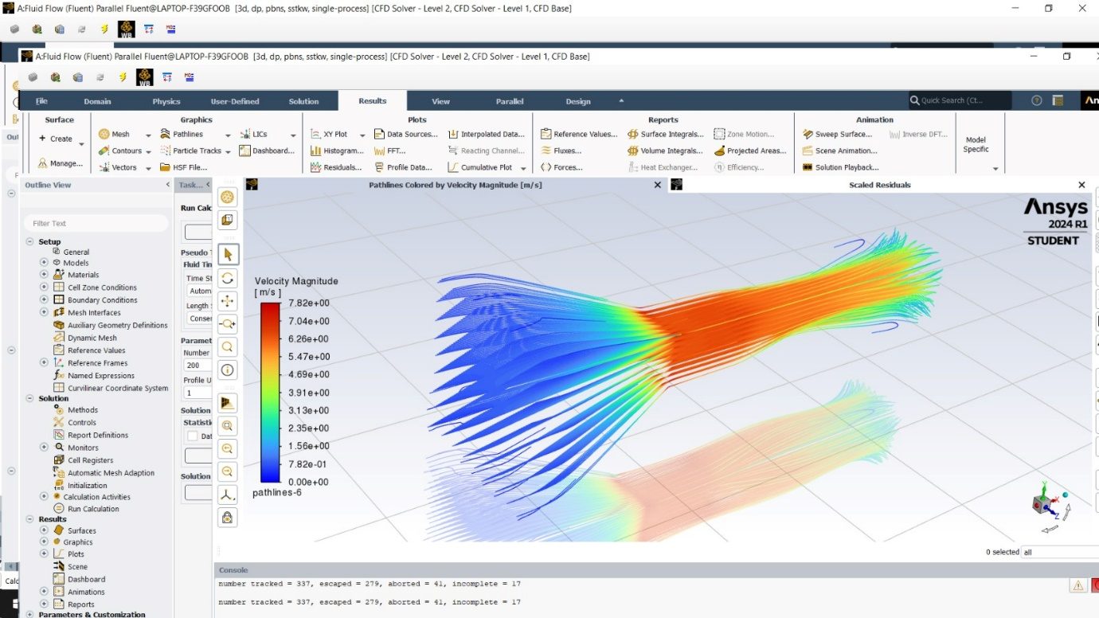
Task: Open Cumulative Plot tool
Action: pos(480,167)
